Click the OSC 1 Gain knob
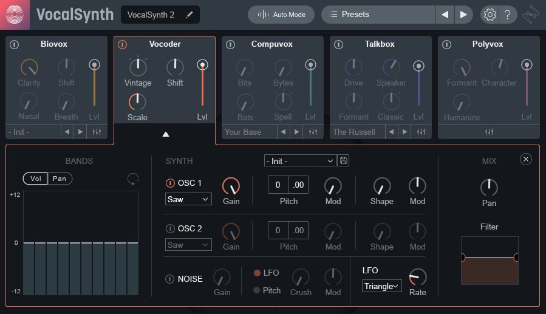546x314 pixels. (231, 186)
